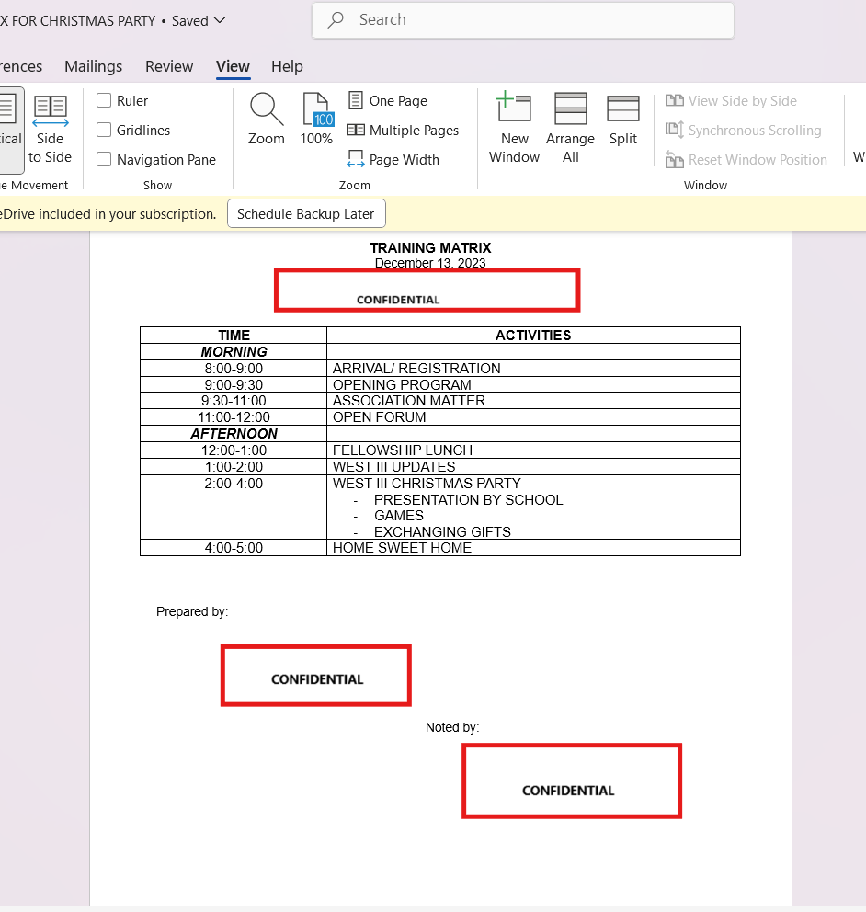Switch to the View tab
This screenshot has height=912, width=866.
234,66
